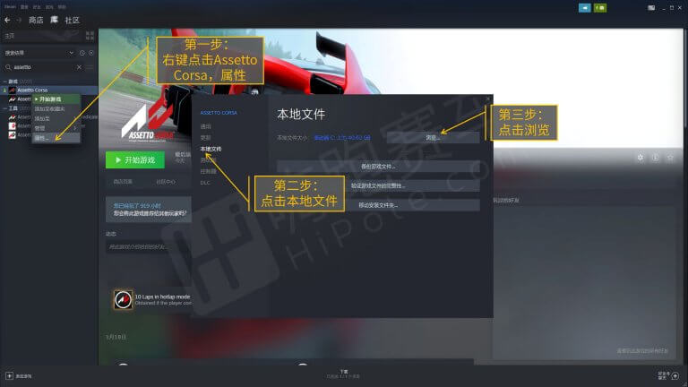Open game settings gear icon
Screen dimensions: 688x387
click(x=641, y=157)
